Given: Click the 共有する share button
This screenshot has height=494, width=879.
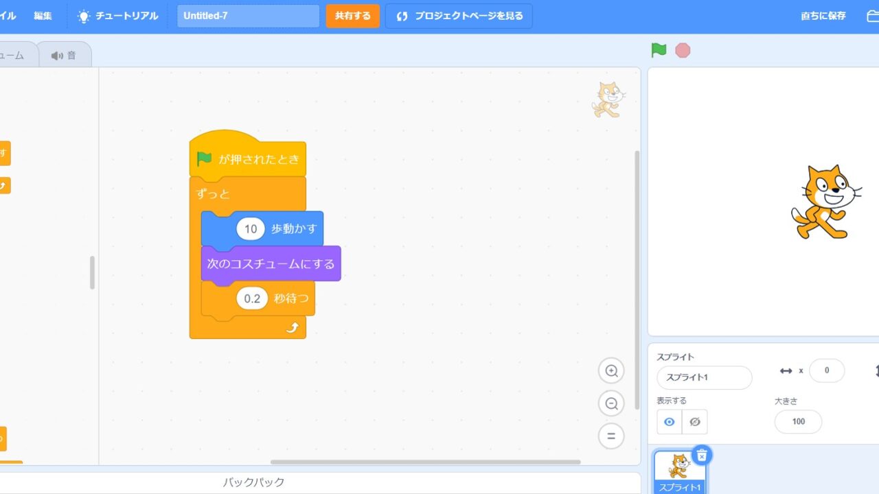Looking at the screenshot, I should pos(352,16).
